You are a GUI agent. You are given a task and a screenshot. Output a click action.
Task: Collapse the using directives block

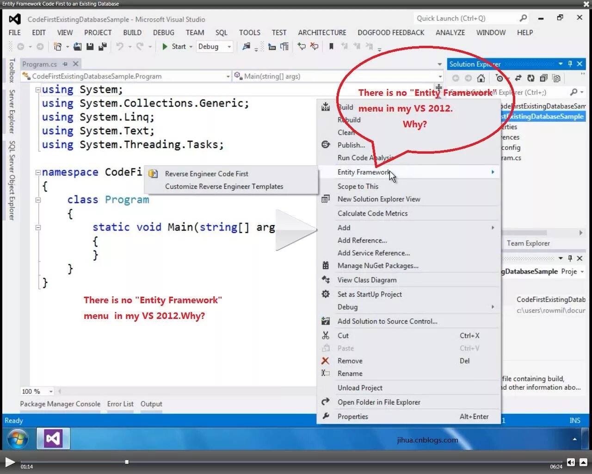[x=38, y=90]
